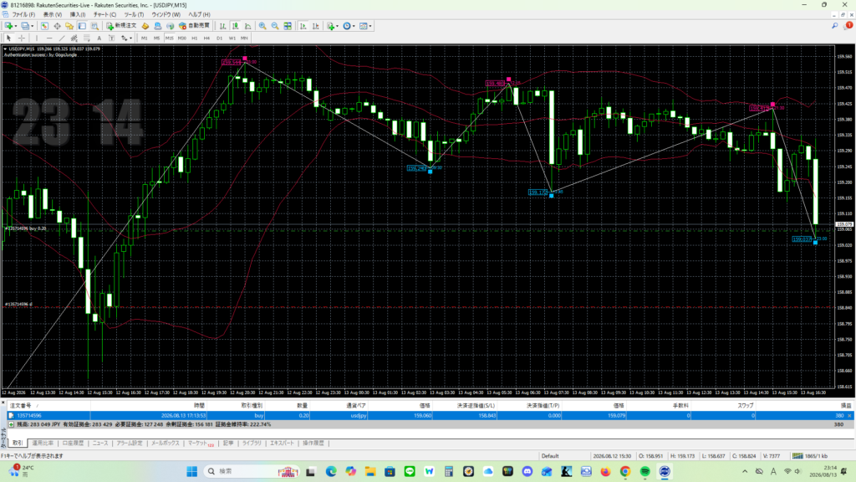The image size is (856, 482).
Task: Open Spotify from the taskbar
Action: pyautogui.click(x=645, y=471)
